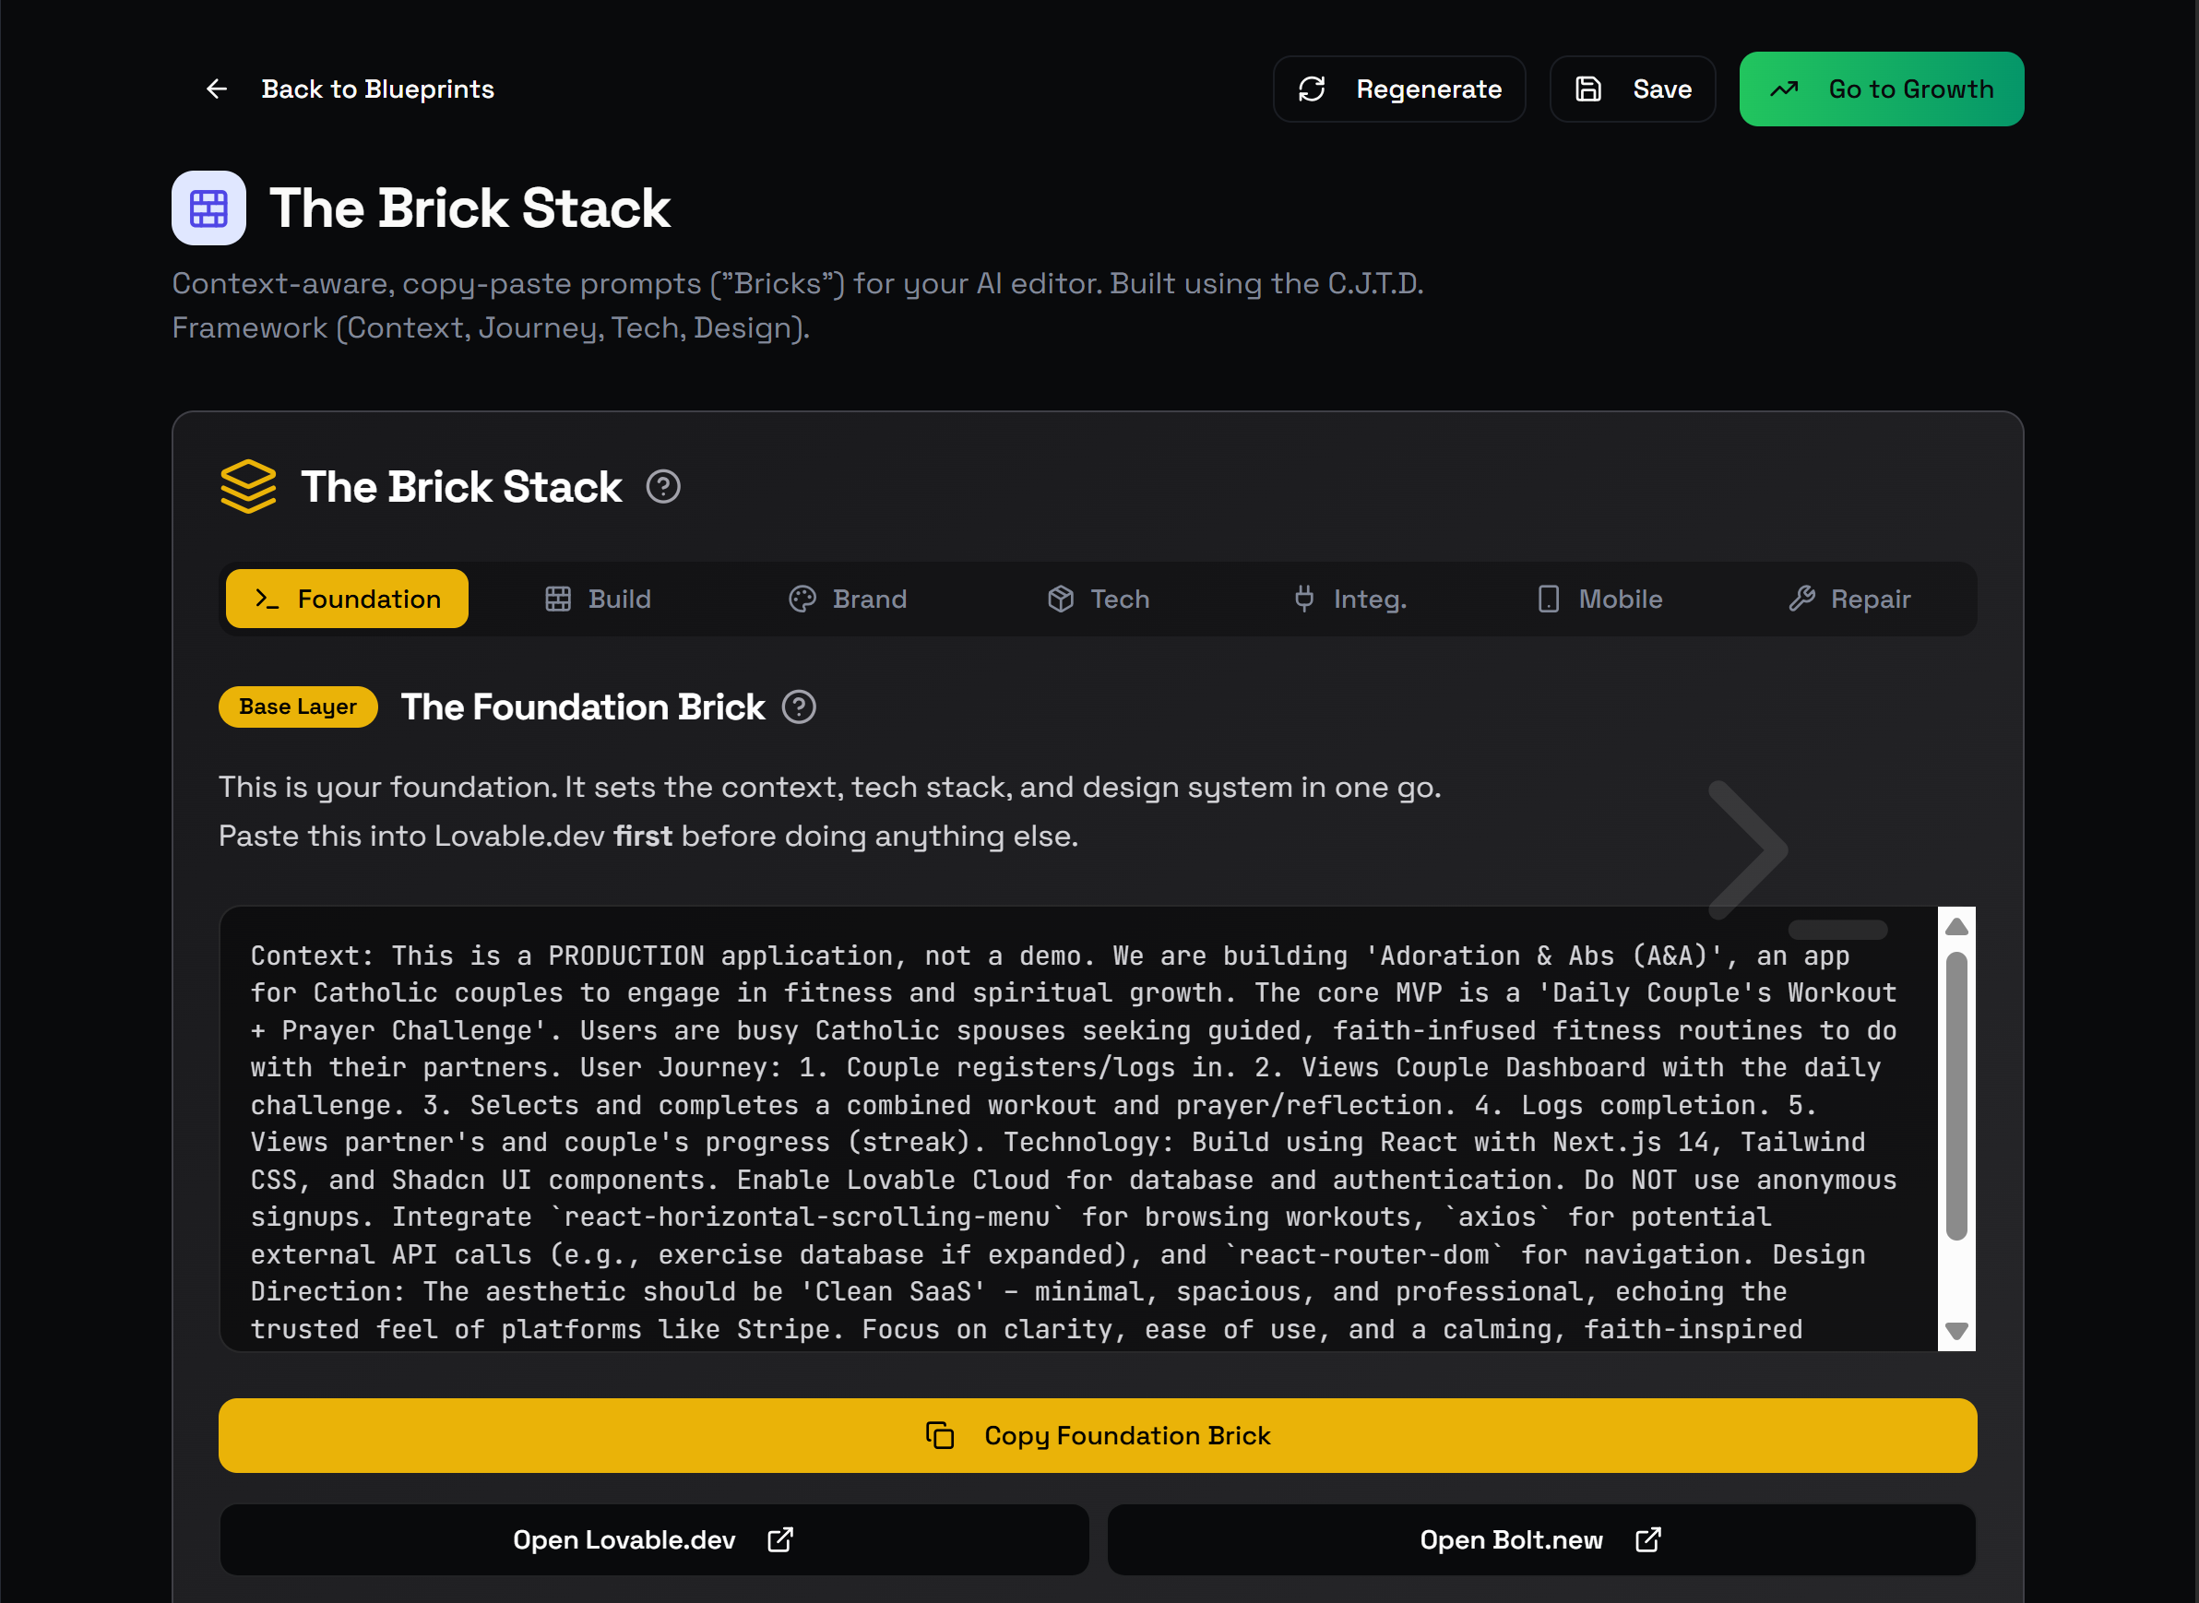Click the palette icon beside Brand
The width and height of the screenshot is (2199, 1603).
pos(802,599)
